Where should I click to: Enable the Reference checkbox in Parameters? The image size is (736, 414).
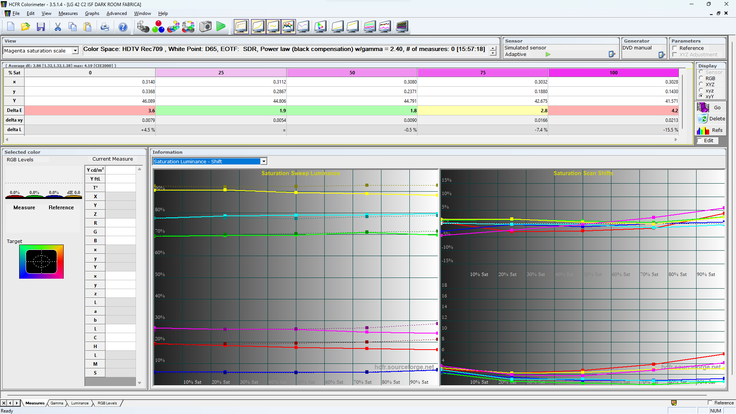point(675,48)
